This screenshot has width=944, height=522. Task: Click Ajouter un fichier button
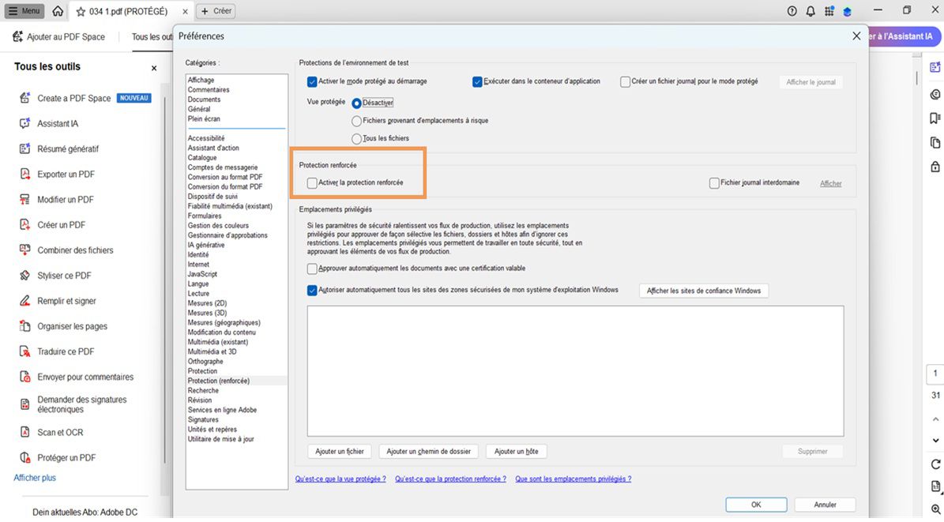pos(340,452)
